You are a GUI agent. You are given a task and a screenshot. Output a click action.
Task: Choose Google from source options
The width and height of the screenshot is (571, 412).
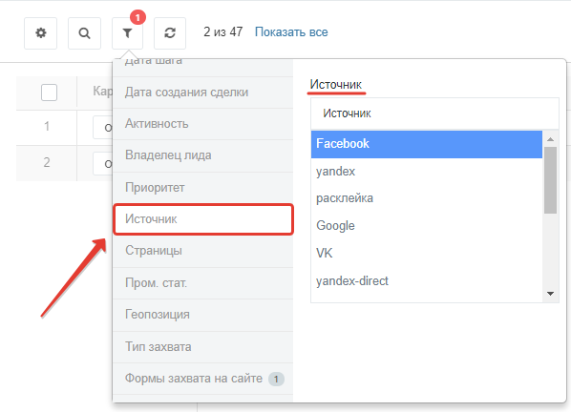pos(427,225)
